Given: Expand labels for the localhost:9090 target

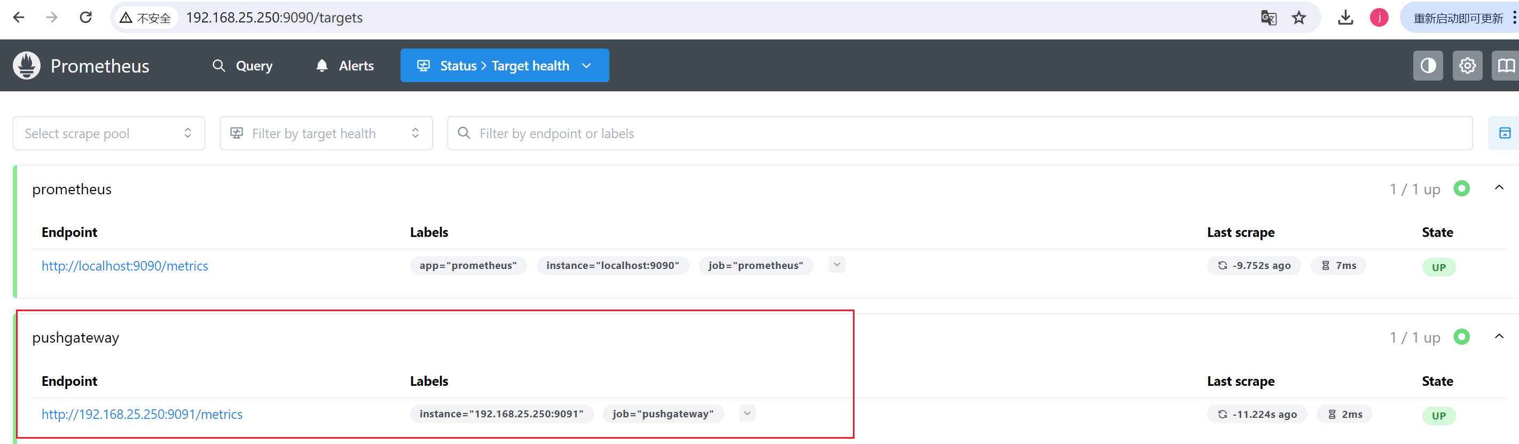Looking at the screenshot, I should pos(836,264).
